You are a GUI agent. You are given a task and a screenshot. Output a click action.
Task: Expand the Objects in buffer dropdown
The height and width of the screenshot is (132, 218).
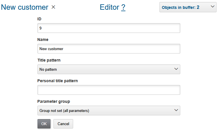(x=188, y=7)
